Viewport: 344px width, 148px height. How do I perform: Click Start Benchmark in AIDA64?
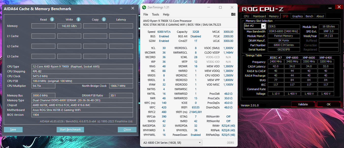[70, 129]
